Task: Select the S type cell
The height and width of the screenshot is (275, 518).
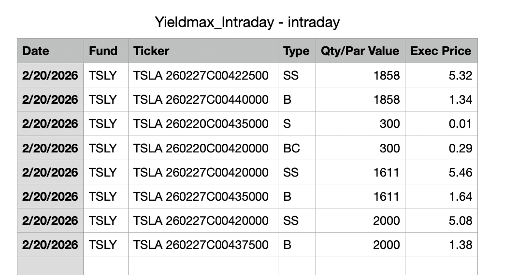Action: [297, 124]
